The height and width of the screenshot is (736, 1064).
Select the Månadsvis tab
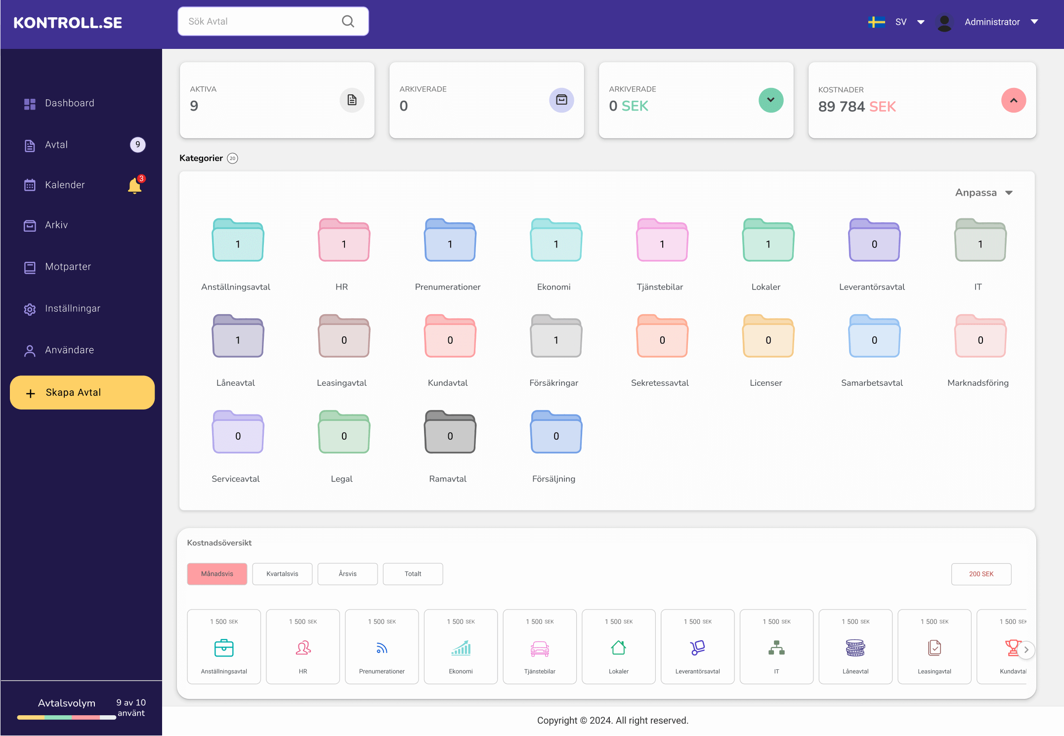click(x=217, y=574)
